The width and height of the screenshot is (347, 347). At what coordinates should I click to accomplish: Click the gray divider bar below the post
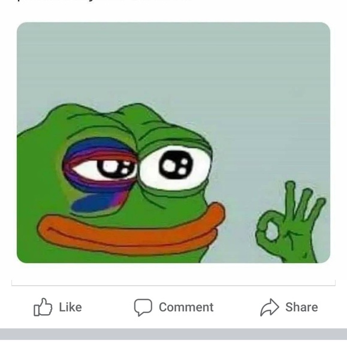pos(173,334)
